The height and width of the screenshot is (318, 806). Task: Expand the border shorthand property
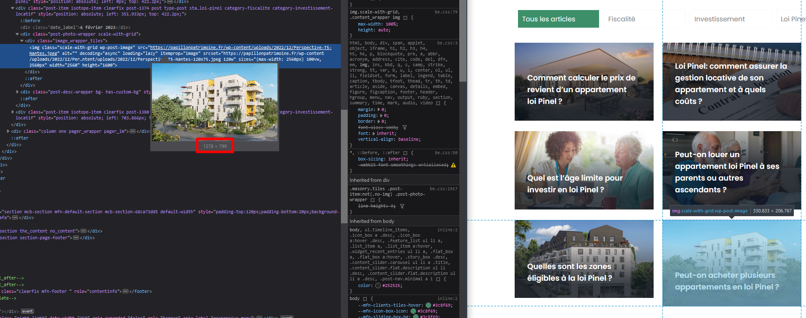(379, 121)
